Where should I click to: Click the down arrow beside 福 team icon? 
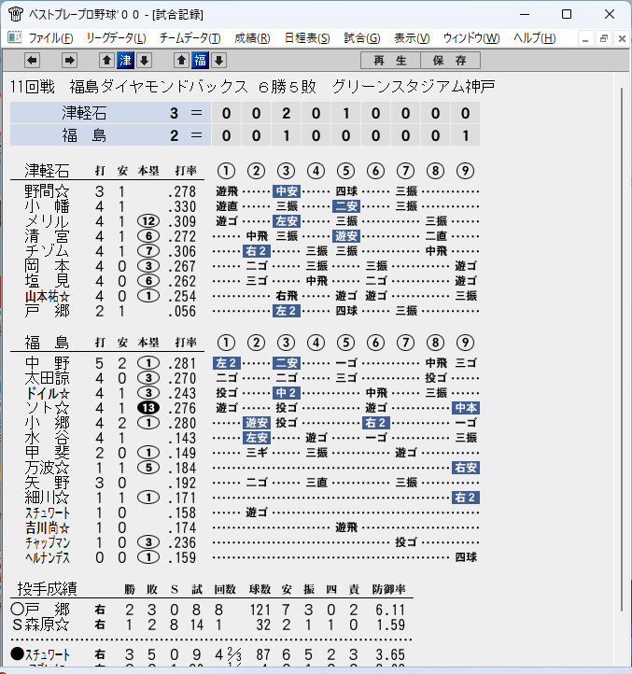218,61
